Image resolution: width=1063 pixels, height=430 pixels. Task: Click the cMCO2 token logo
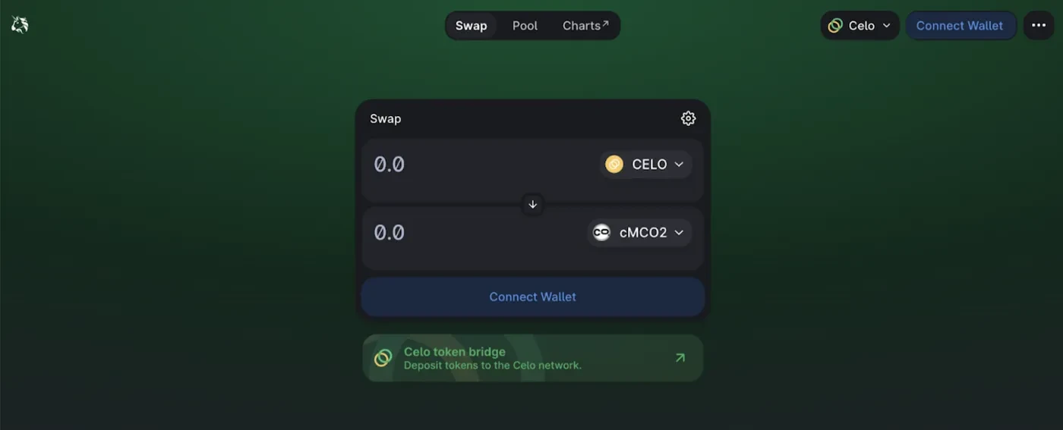[x=601, y=233]
